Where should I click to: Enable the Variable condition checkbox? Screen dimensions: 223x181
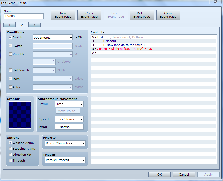pyautogui.click(x=10, y=54)
